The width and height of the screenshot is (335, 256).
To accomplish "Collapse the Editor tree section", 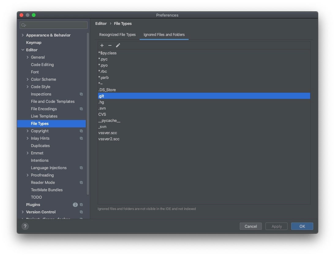I will (23, 50).
